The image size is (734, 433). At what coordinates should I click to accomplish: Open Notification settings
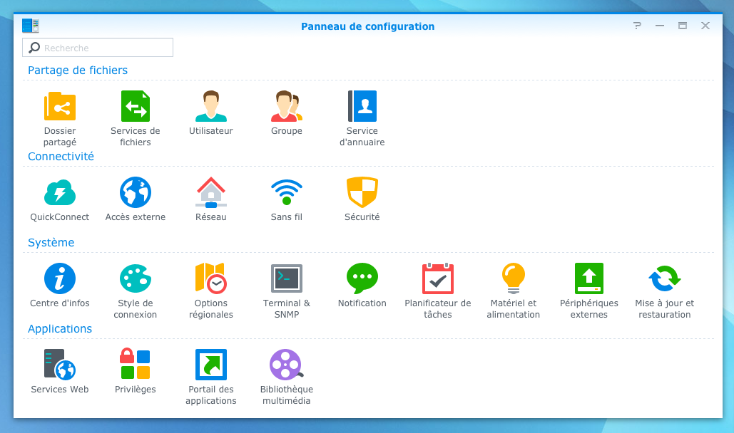click(362, 278)
